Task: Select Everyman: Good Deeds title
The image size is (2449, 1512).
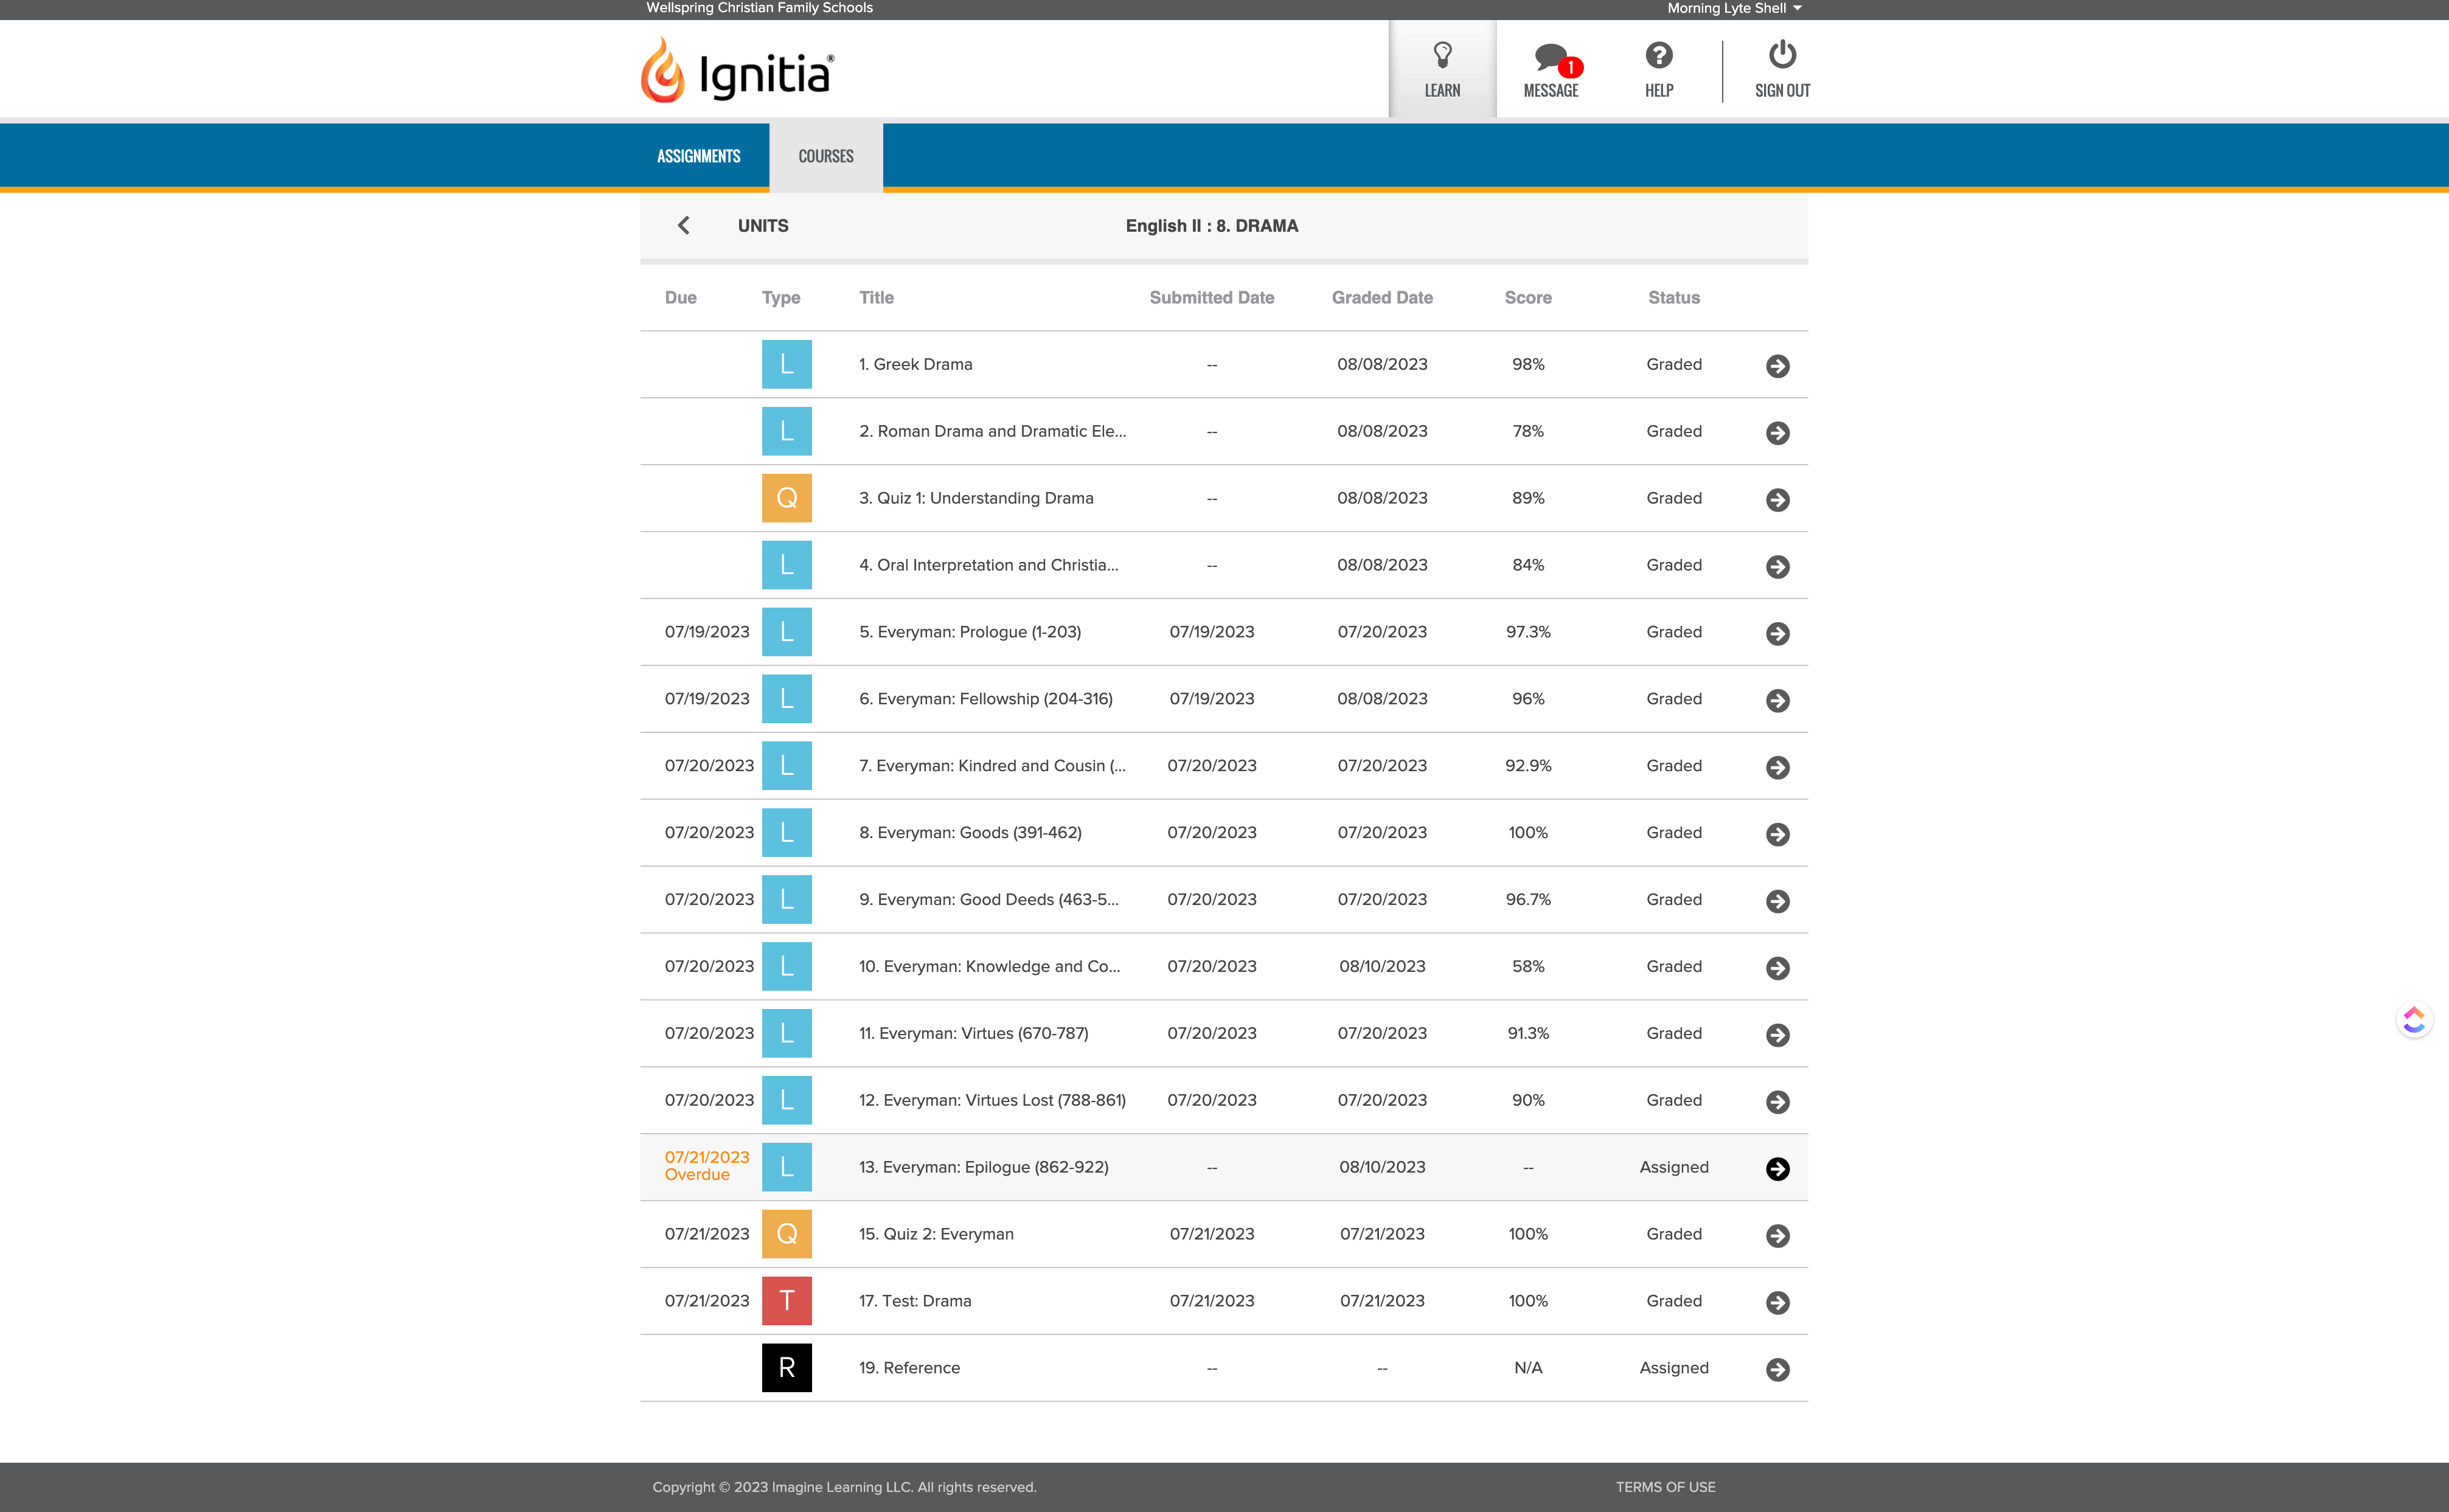Action: pos(988,900)
